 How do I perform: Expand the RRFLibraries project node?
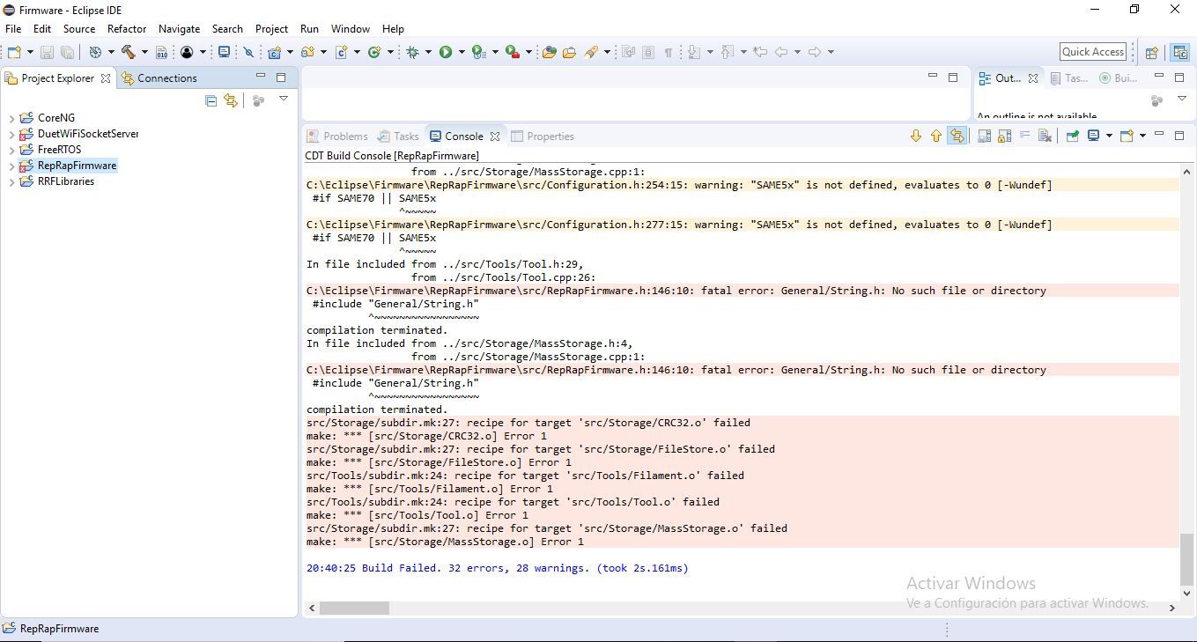click(11, 181)
